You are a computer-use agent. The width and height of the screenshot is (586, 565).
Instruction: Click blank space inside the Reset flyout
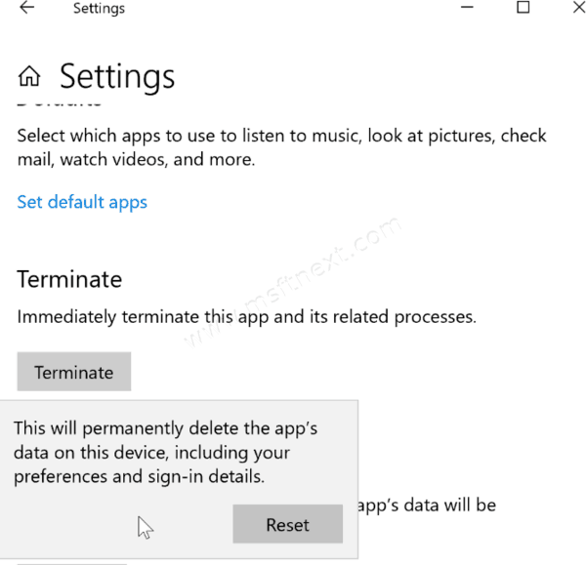click(x=78, y=527)
